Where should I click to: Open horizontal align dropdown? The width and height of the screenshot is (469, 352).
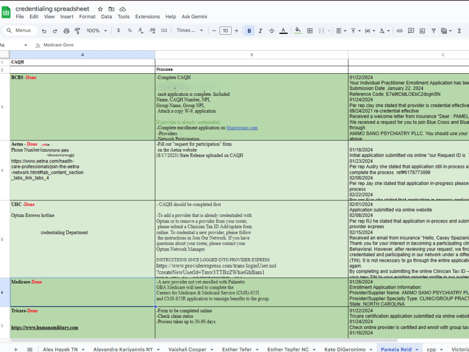click(x=341, y=31)
